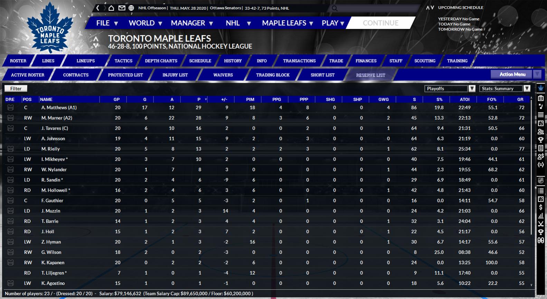The width and height of the screenshot is (547, 299).
Task: Sort table by the ATOI column header
Action: [x=465, y=99]
